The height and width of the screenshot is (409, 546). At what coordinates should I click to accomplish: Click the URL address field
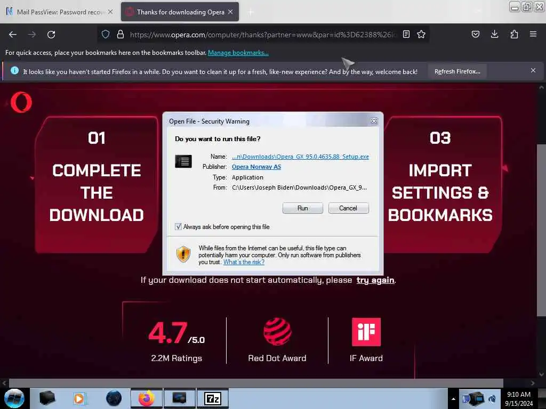click(x=263, y=35)
